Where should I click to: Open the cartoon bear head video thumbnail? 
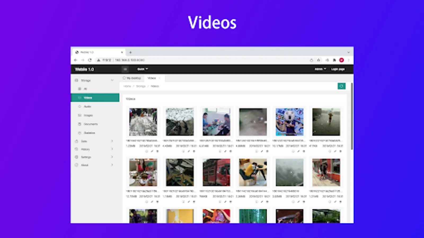click(289, 122)
